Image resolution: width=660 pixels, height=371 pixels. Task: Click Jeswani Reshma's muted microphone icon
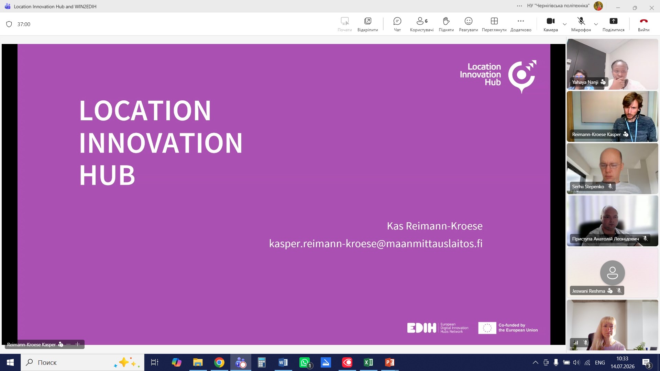619,291
